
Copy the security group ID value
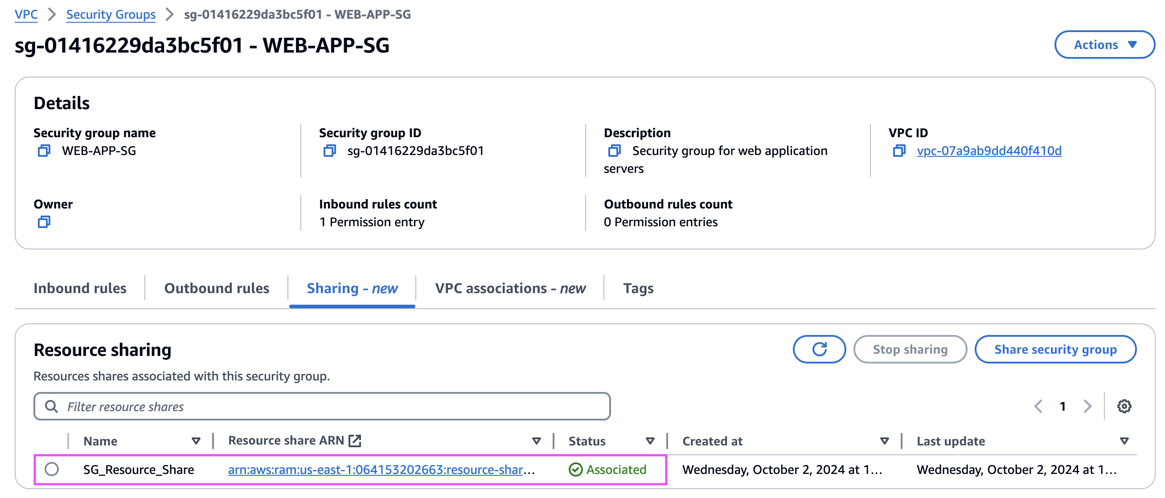click(x=329, y=151)
